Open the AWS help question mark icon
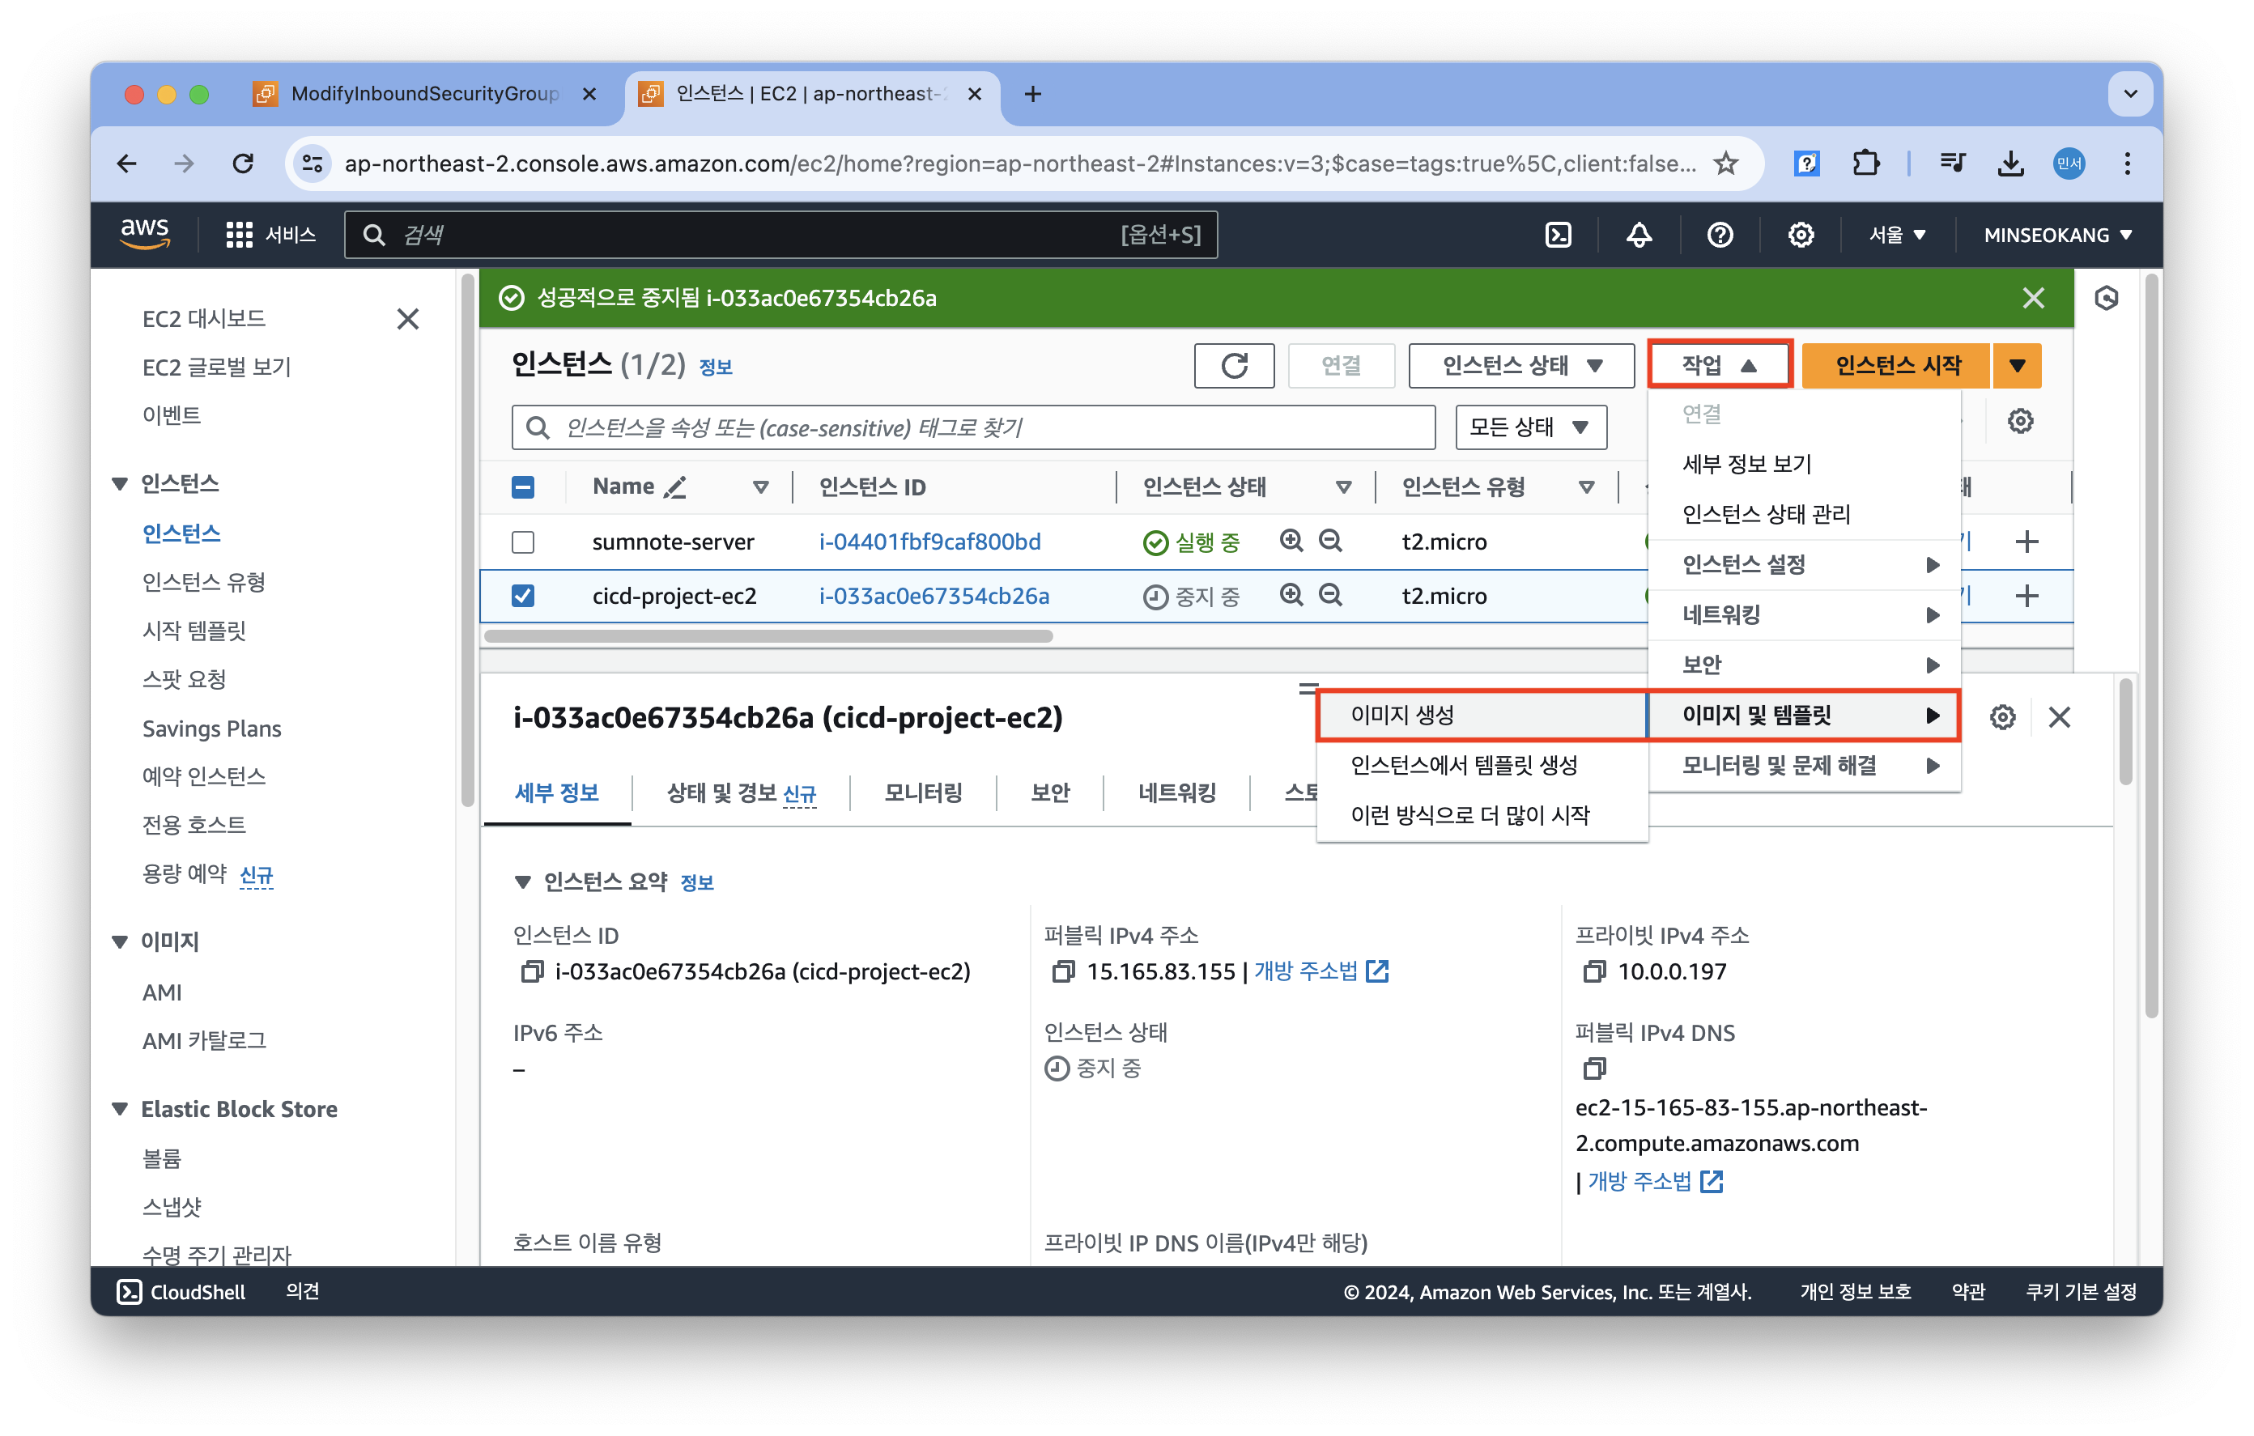 point(1720,235)
